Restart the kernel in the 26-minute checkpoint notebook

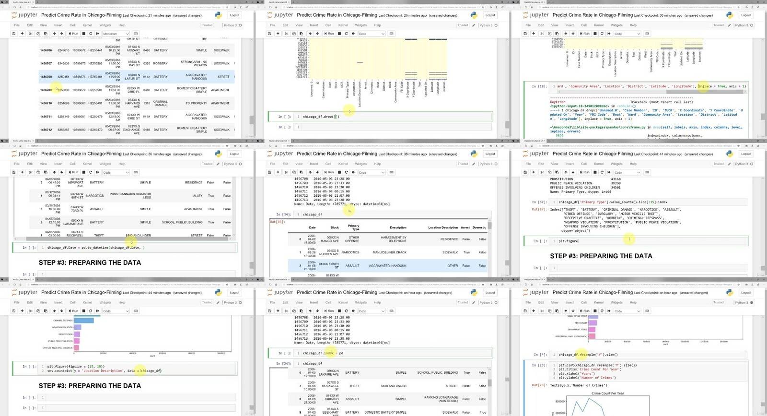click(346, 34)
